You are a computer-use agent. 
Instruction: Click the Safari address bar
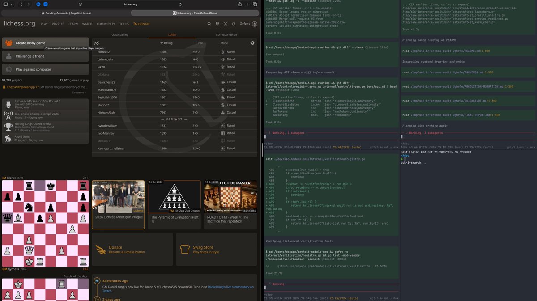coord(130,4)
